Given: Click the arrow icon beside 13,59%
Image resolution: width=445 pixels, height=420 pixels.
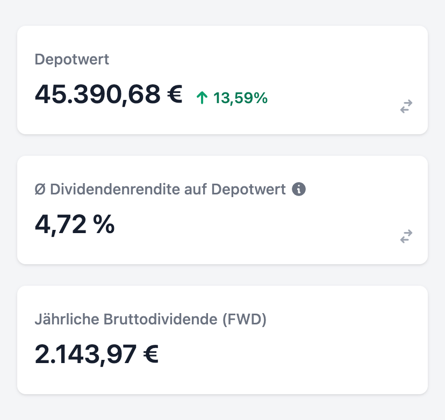Looking at the screenshot, I should point(202,98).
